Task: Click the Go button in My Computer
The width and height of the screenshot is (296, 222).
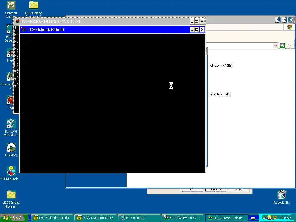Action: (285, 46)
